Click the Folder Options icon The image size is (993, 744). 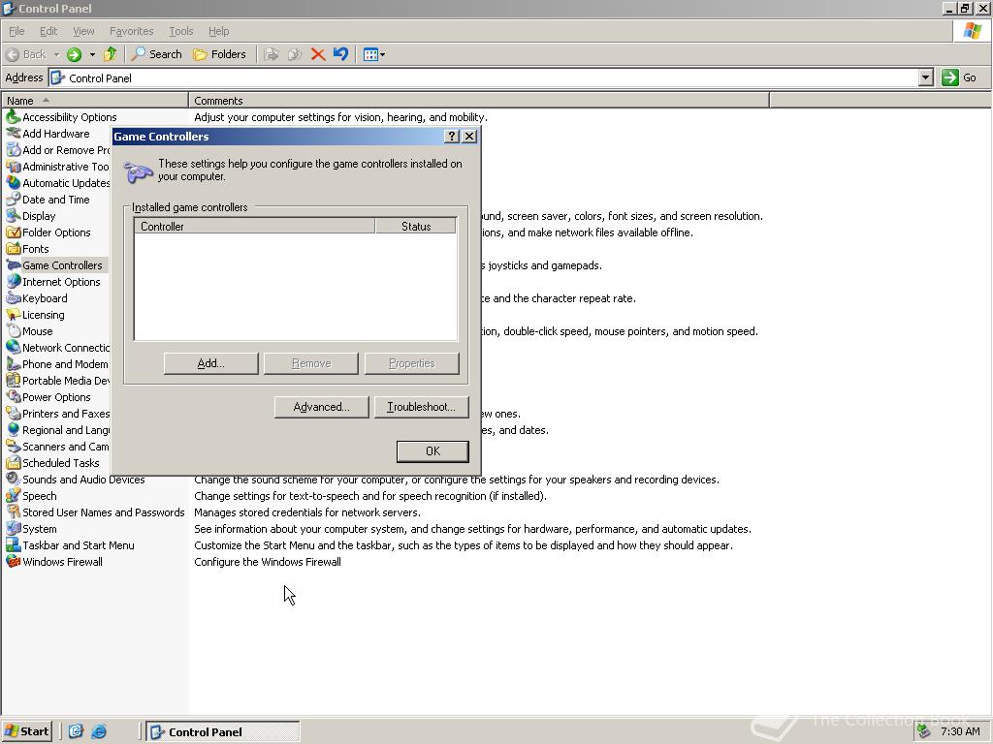13,232
